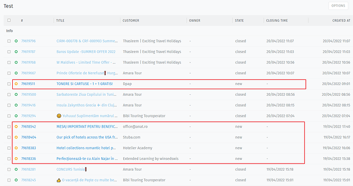
Task: Click customer 'office@anat.ro' cell
Action: (135, 127)
